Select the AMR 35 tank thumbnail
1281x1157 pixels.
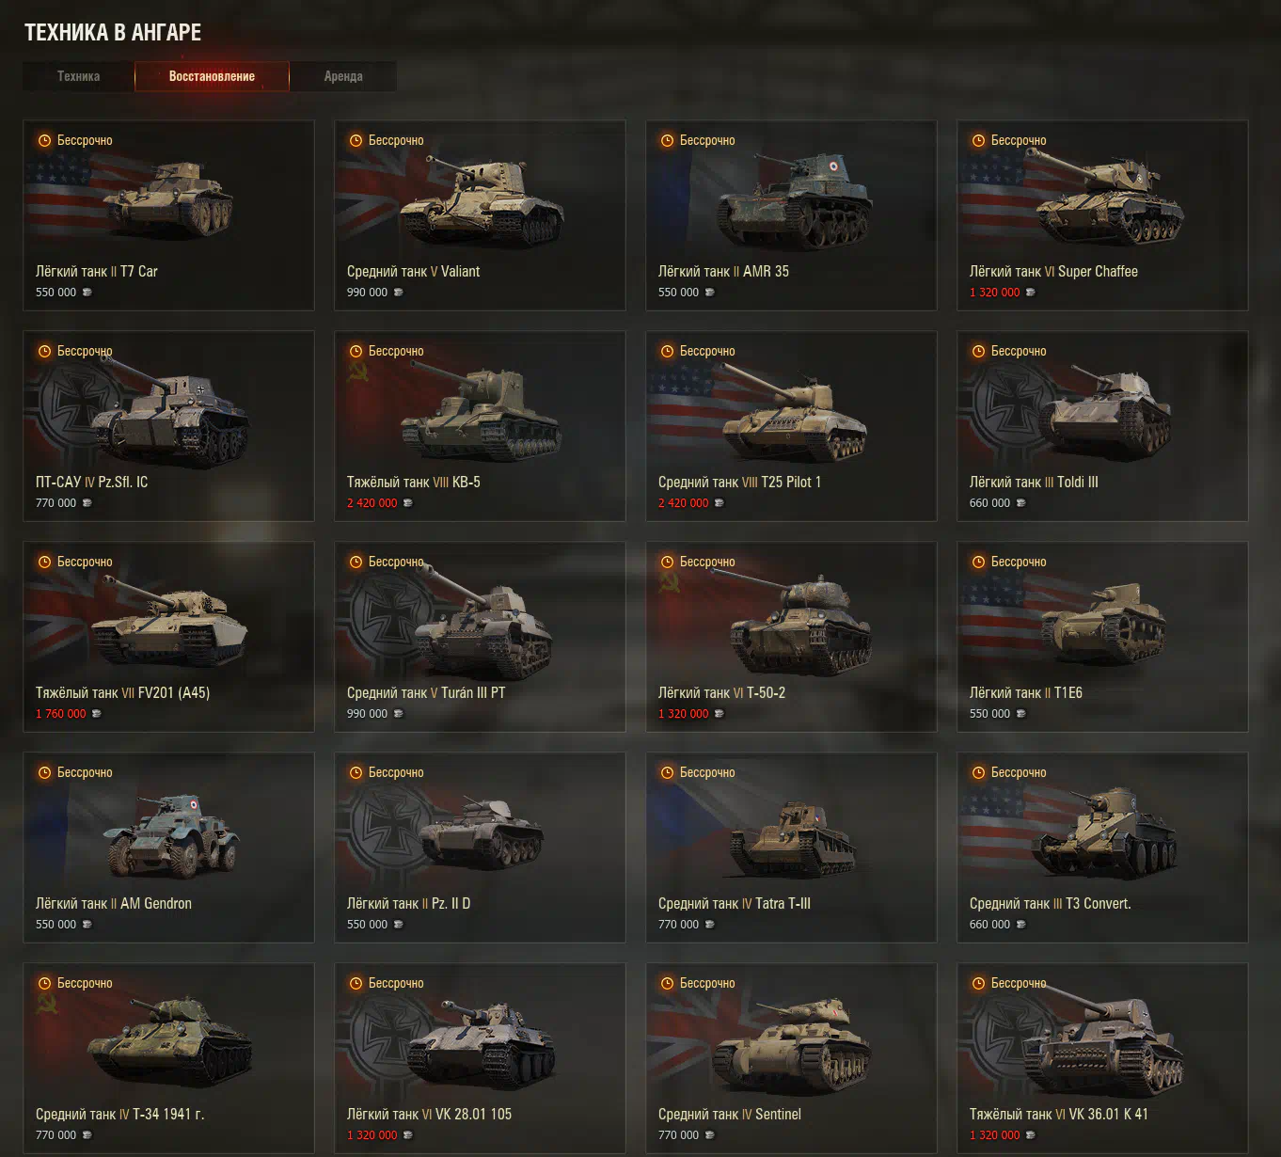795,202
